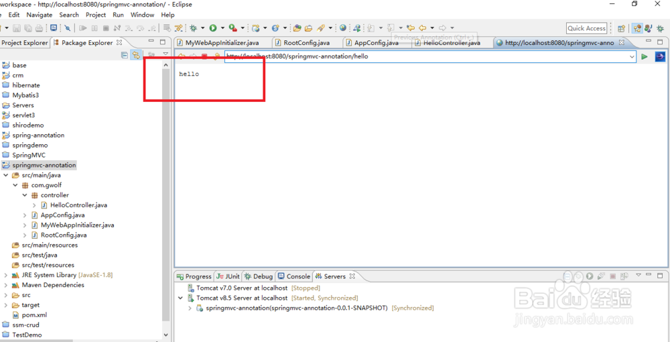Click the Skip All Breakpoints icon
670x342 pixels.
[68, 28]
